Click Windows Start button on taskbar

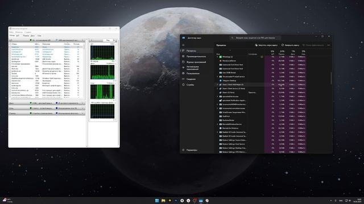click(x=157, y=201)
